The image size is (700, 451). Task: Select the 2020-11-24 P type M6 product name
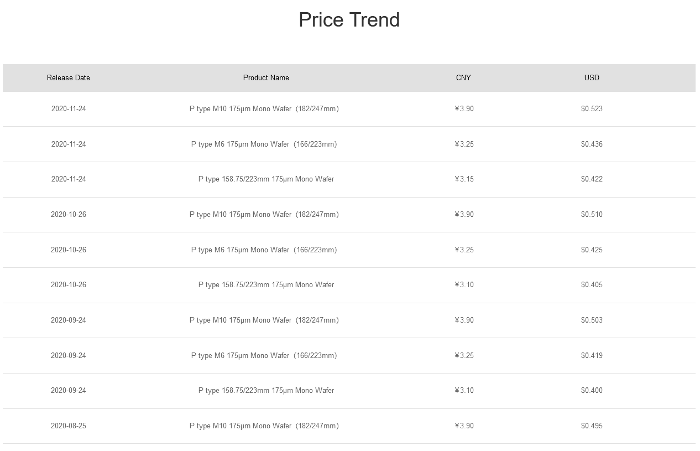264,144
